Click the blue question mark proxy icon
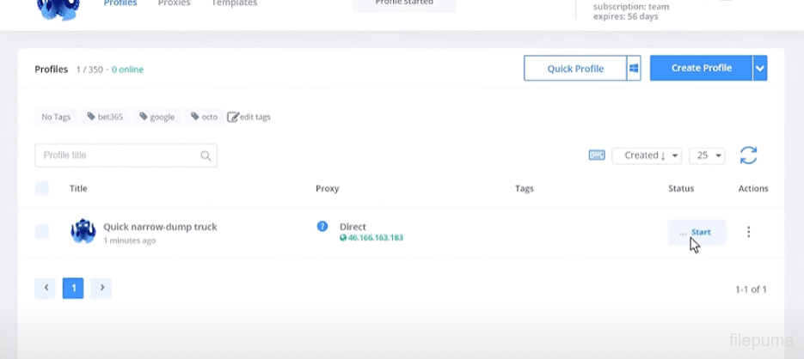804x359 pixels. tap(322, 227)
